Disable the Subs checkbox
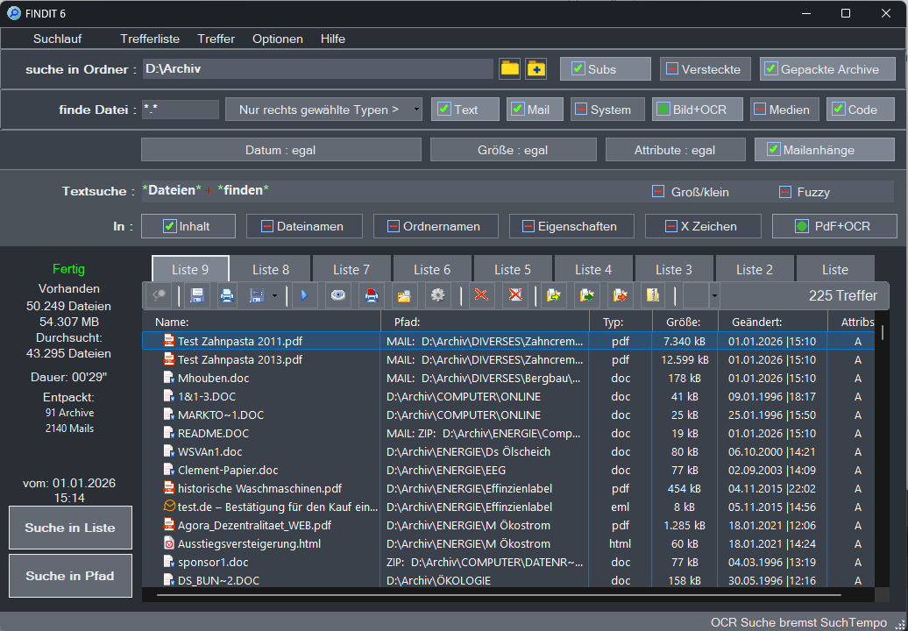This screenshot has width=908, height=631. [x=578, y=69]
